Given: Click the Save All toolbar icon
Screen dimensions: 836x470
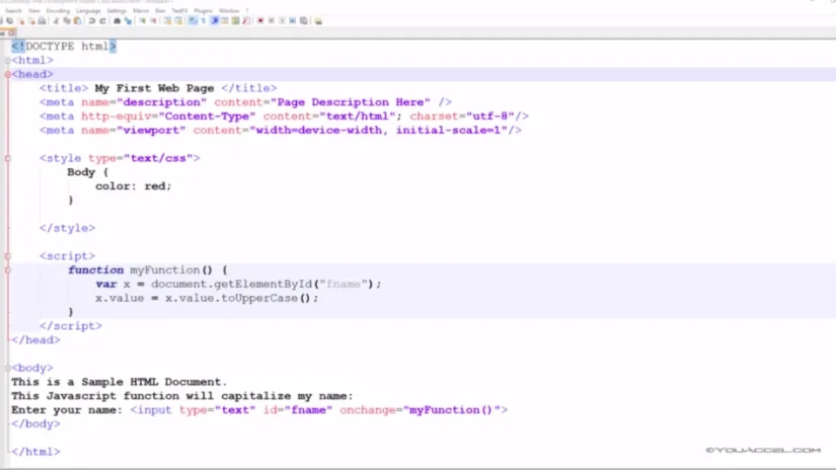Looking at the screenshot, I should pyautogui.click(x=10, y=21).
